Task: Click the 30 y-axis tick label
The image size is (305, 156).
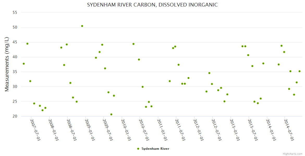Action: pyautogui.click(x=15, y=87)
